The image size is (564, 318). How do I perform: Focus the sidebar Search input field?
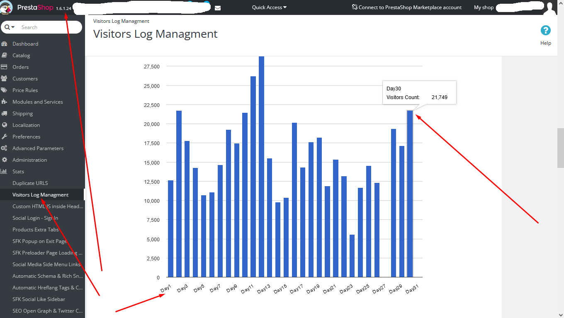coord(49,27)
